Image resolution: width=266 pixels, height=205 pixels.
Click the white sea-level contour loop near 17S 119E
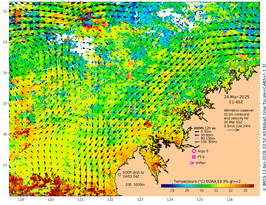click(x=23, y=172)
